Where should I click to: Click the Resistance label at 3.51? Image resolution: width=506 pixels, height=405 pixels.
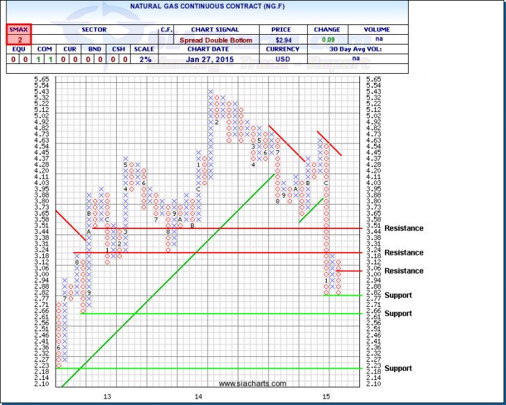(403, 228)
